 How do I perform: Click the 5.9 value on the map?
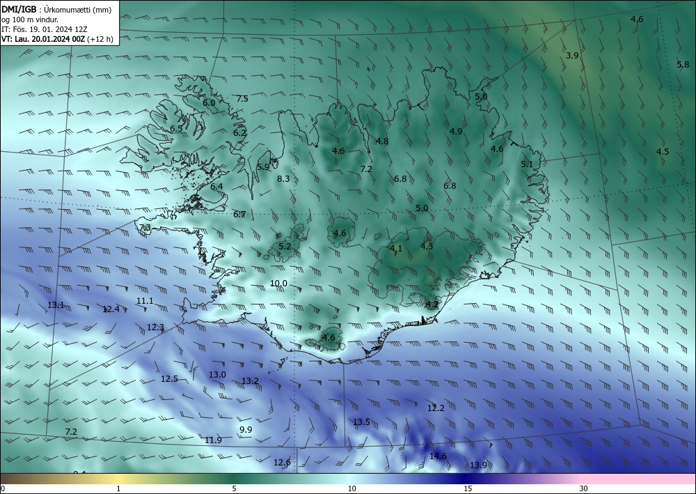tap(263, 167)
